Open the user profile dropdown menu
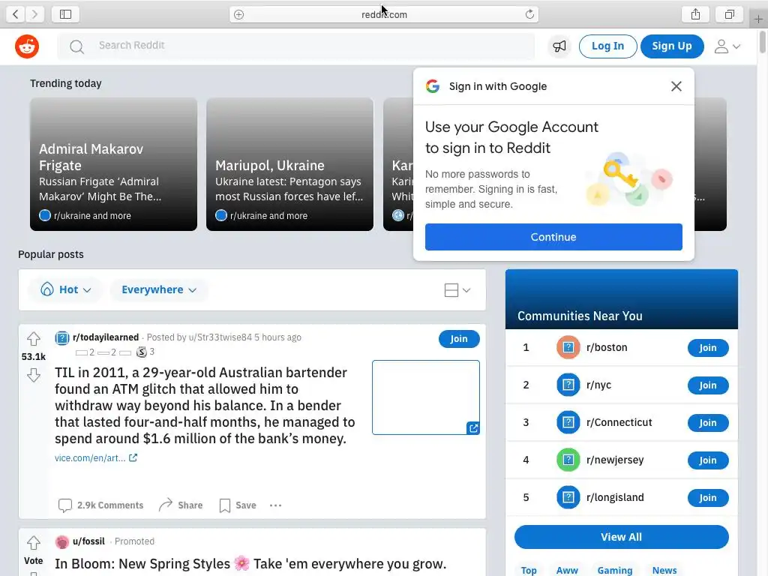Screen dimensions: 768x576 point(727,46)
